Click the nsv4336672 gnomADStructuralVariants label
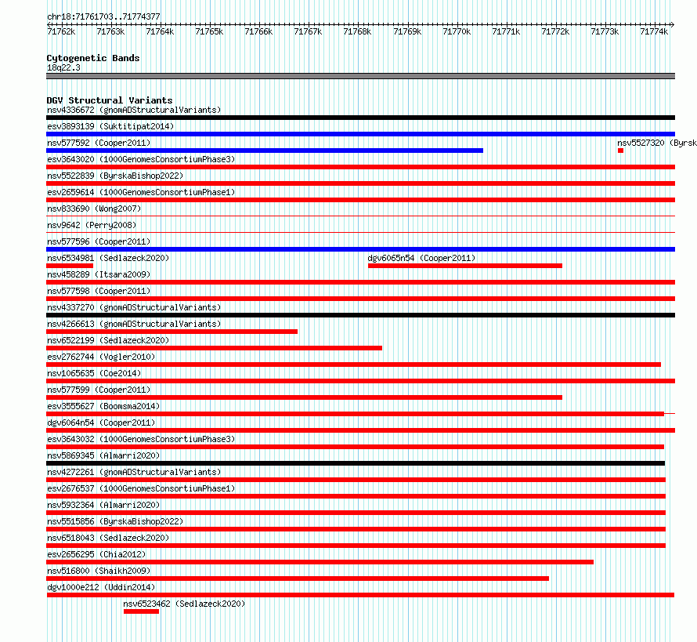Screen dimensions: 697x642 pos(134,110)
